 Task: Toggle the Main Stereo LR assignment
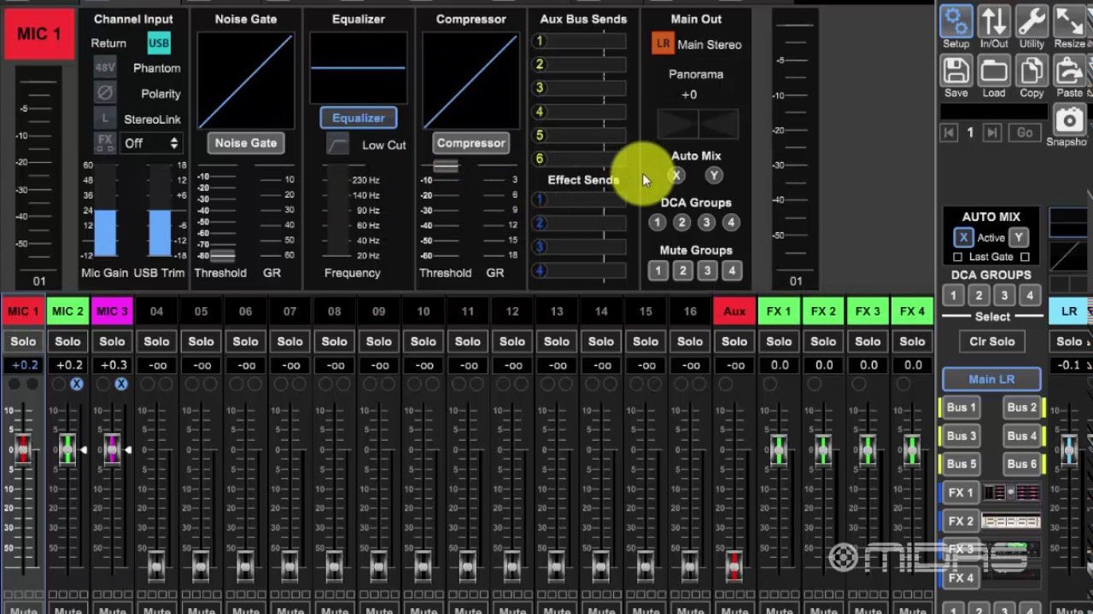click(663, 44)
